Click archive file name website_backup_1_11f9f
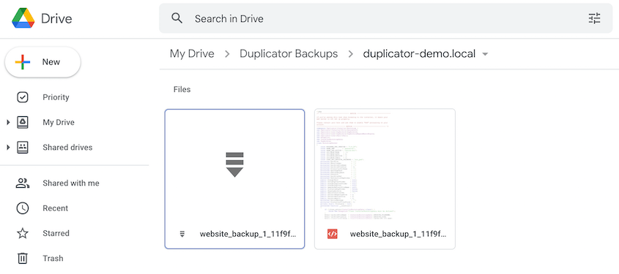The width and height of the screenshot is (619, 274). pos(248,234)
